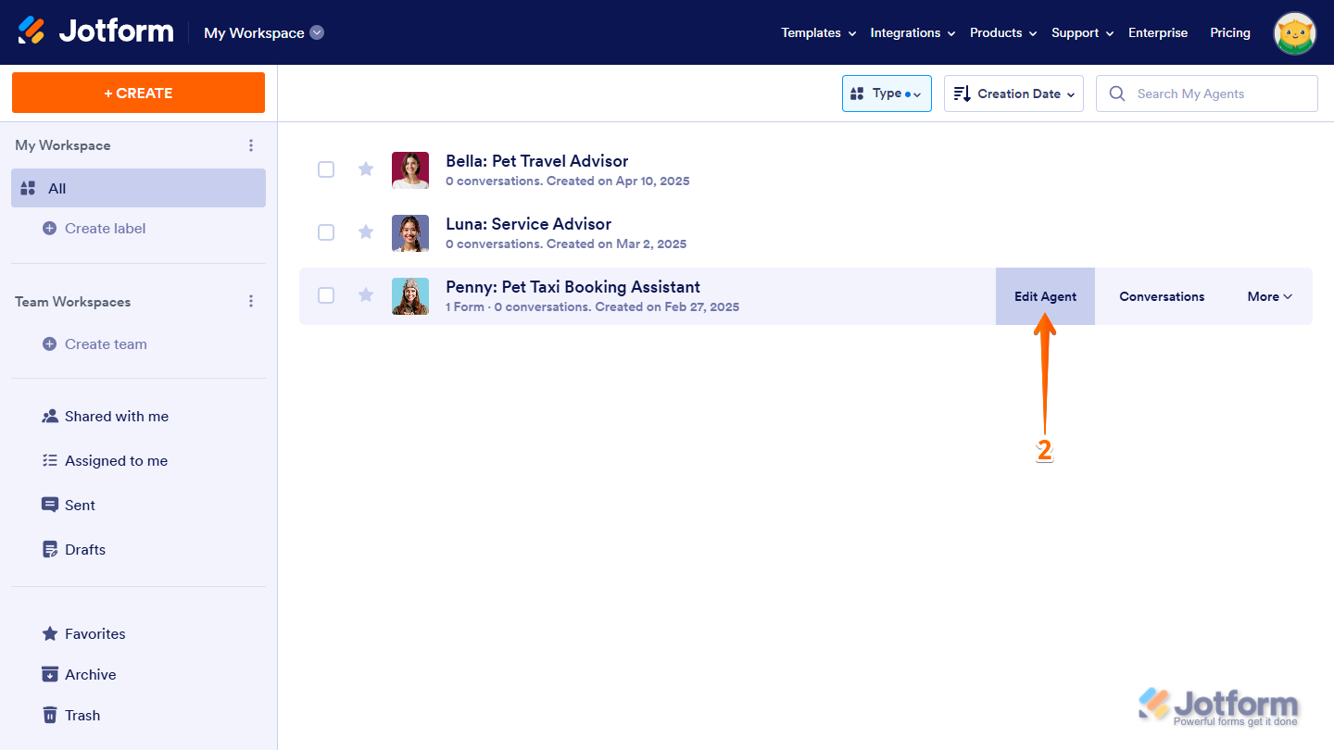Image resolution: width=1334 pixels, height=750 pixels.
Task: Click the Penny agent avatar thumbnail
Action: pyautogui.click(x=410, y=296)
